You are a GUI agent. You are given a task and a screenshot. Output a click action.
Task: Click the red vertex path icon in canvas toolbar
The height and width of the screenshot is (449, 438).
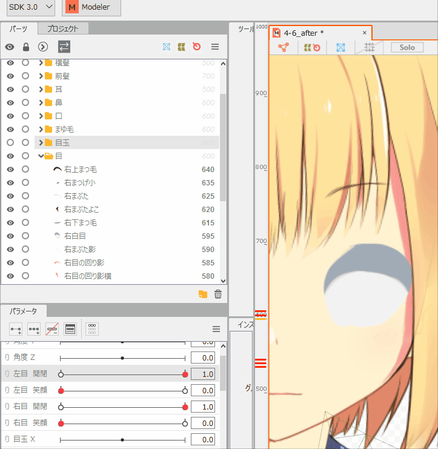point(284,47)
